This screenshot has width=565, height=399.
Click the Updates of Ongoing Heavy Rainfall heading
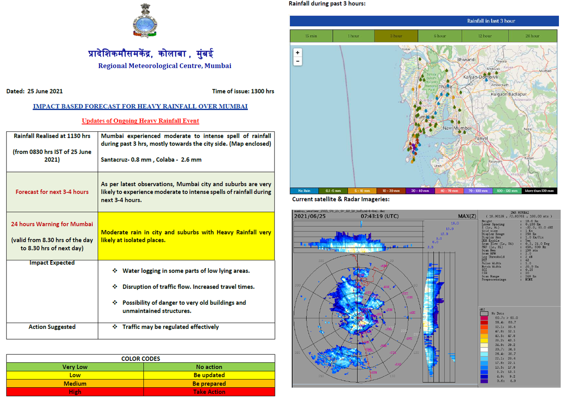tap(140, 121)
